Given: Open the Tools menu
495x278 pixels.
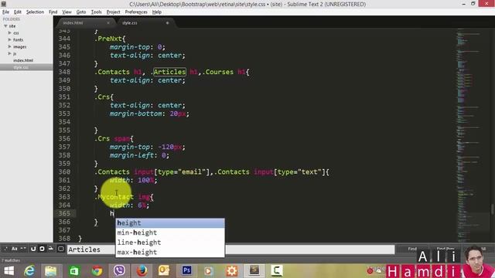Looking at the screenshot, I should [96, 12].
